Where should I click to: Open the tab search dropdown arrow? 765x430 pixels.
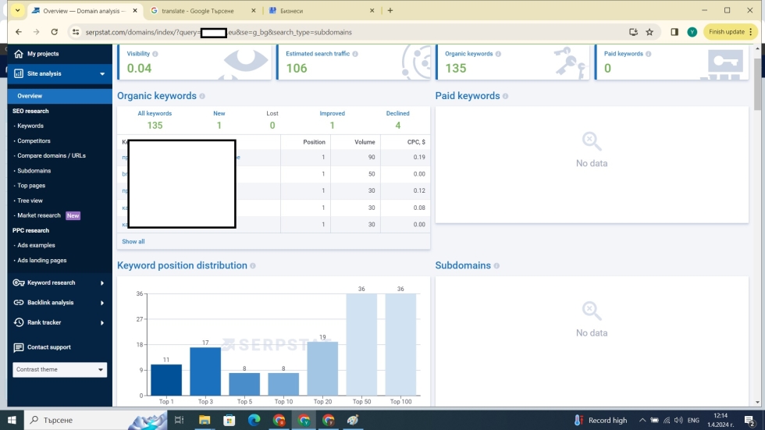coord(17,10)
